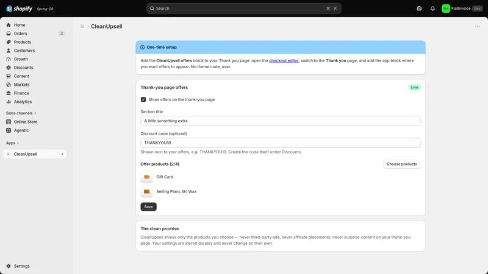
Task: Click the Markets globe icon
Action: [x=9, y=85]
